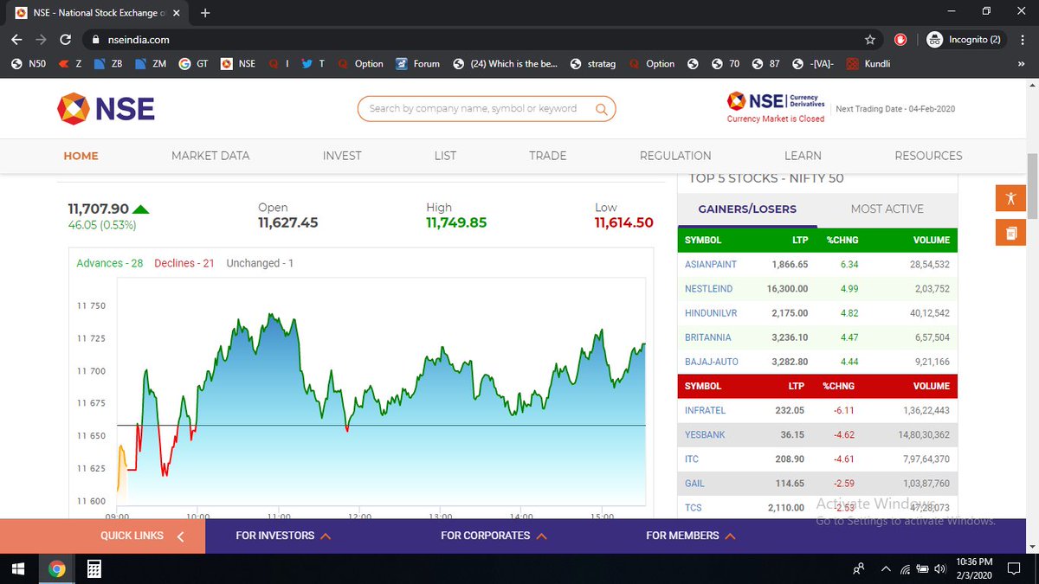Switch to the GAINERS/LOSERS tab
Screen dimensions: 1039x584
(x=747, y=209)
